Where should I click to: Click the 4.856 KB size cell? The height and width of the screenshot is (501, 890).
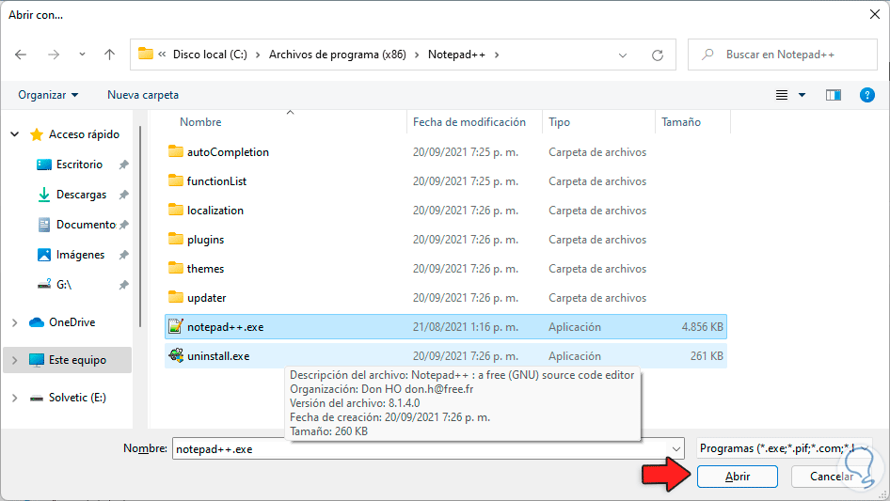pos(703,327)
